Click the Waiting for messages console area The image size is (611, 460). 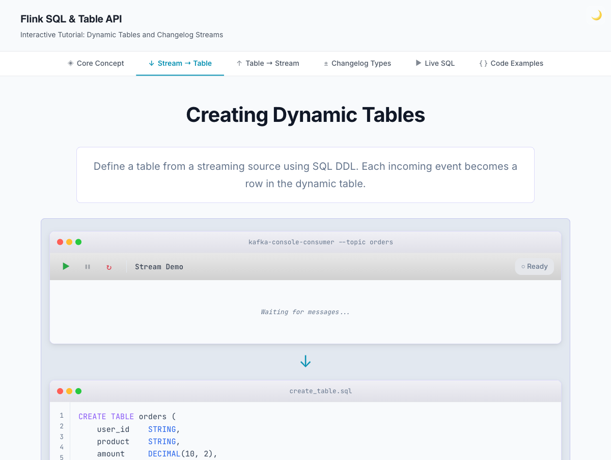305,312
